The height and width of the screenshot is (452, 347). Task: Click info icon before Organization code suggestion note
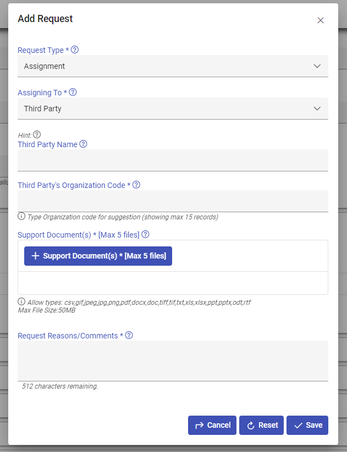click(21, 217)
